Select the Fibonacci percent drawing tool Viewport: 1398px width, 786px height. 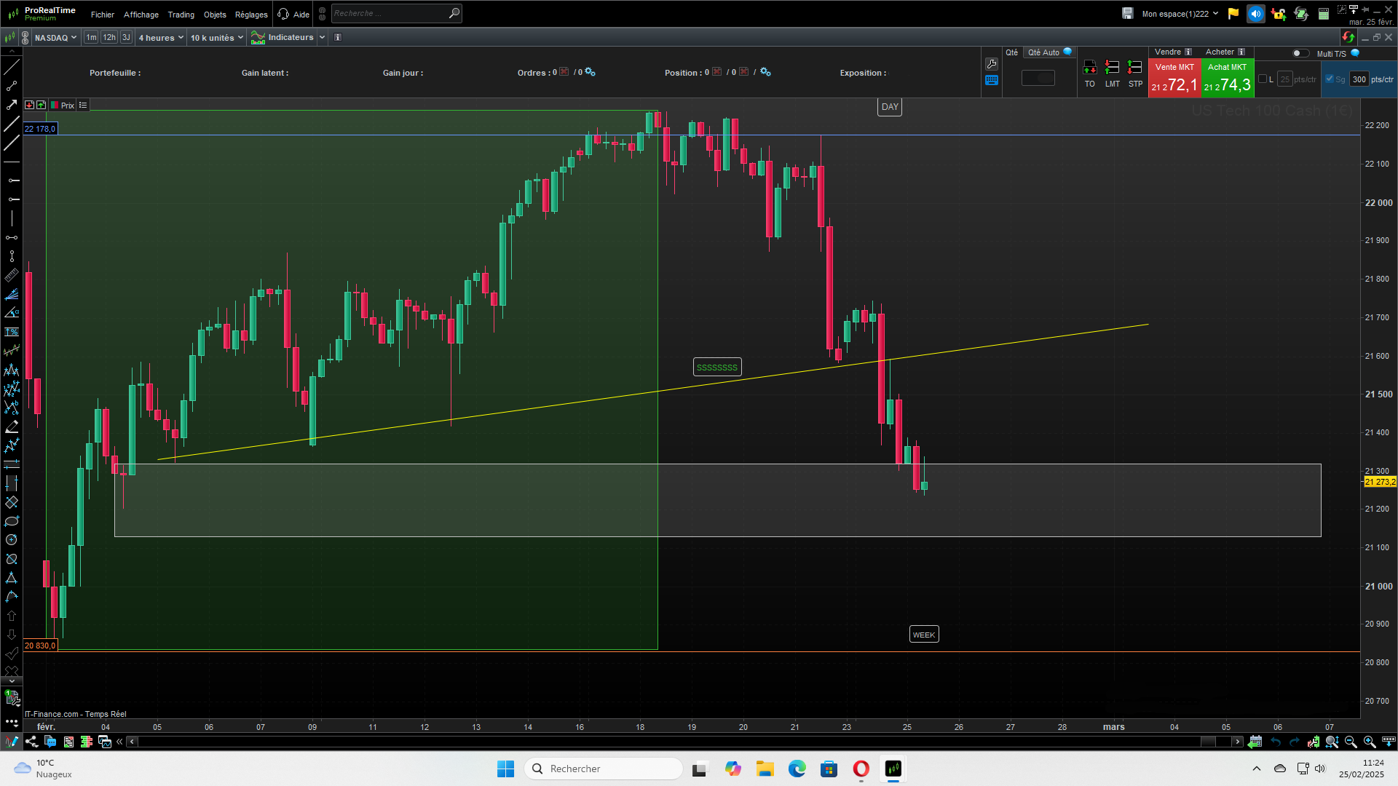[12, 332]
